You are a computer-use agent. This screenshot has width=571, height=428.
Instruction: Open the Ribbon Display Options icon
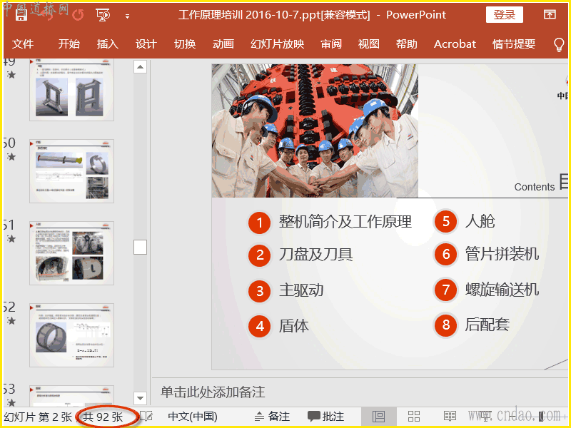point(550,14)
